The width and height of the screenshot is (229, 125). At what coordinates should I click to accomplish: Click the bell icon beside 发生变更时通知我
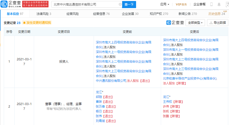(24, 23)
